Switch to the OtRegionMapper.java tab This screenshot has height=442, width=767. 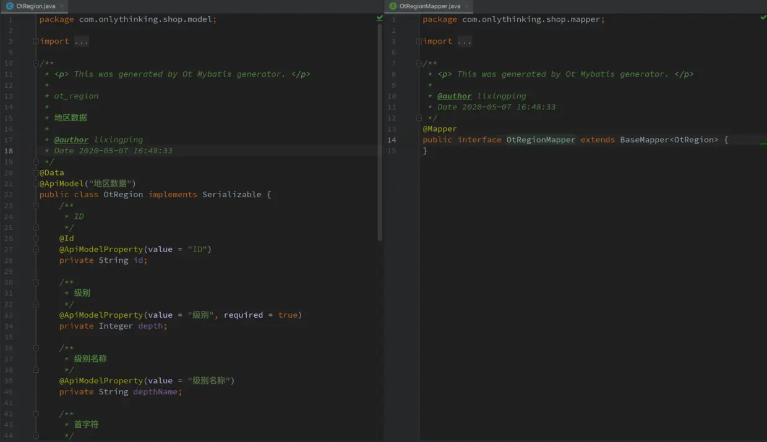point(429,6)
